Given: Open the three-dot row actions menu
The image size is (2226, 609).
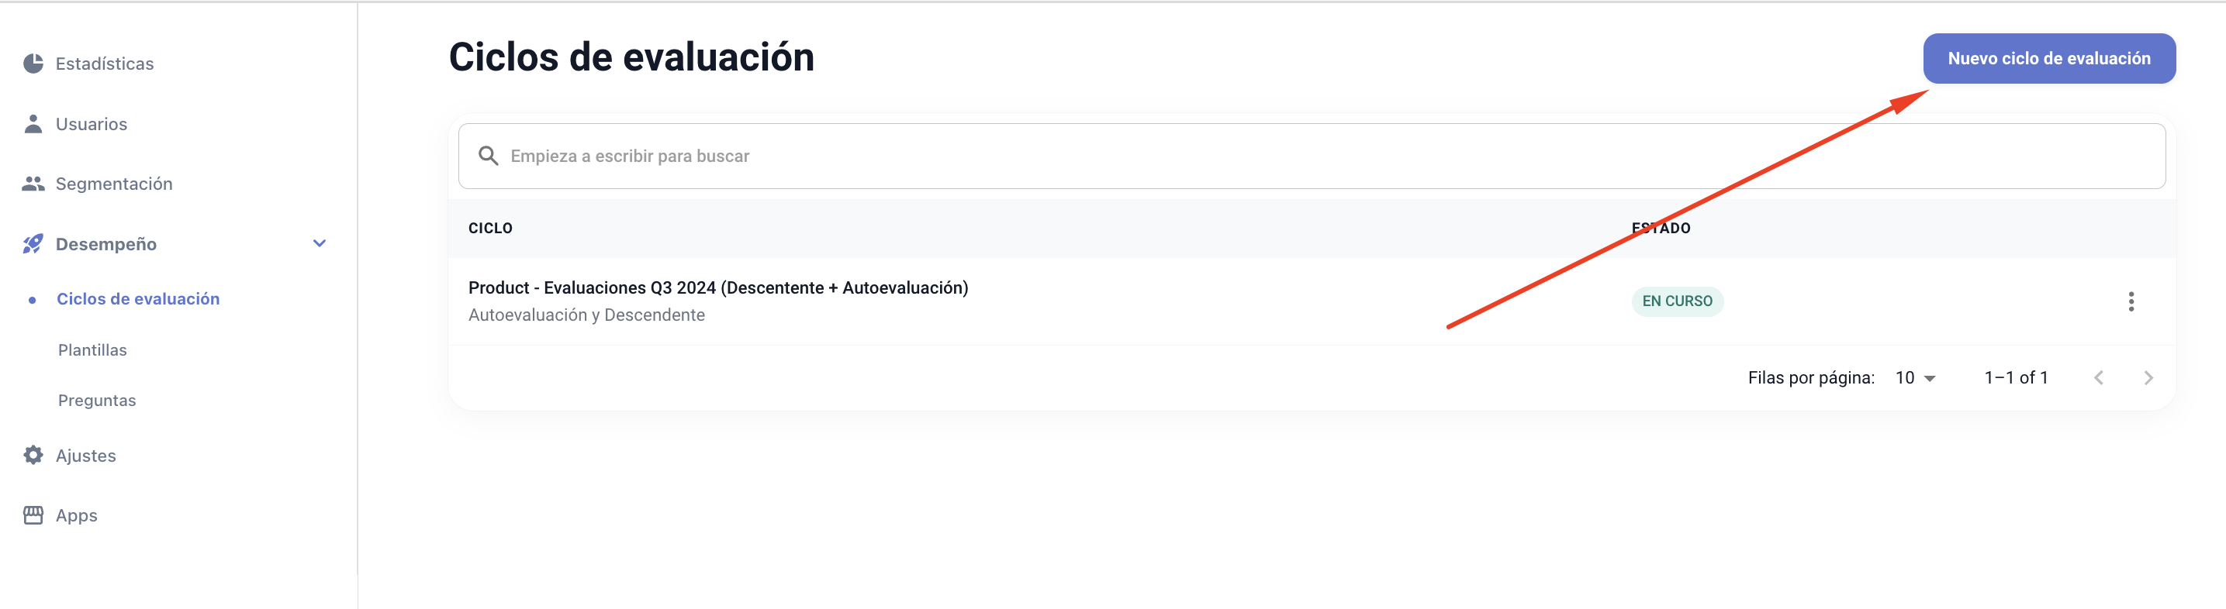Looking at the screenshot, I should 2130,301.
